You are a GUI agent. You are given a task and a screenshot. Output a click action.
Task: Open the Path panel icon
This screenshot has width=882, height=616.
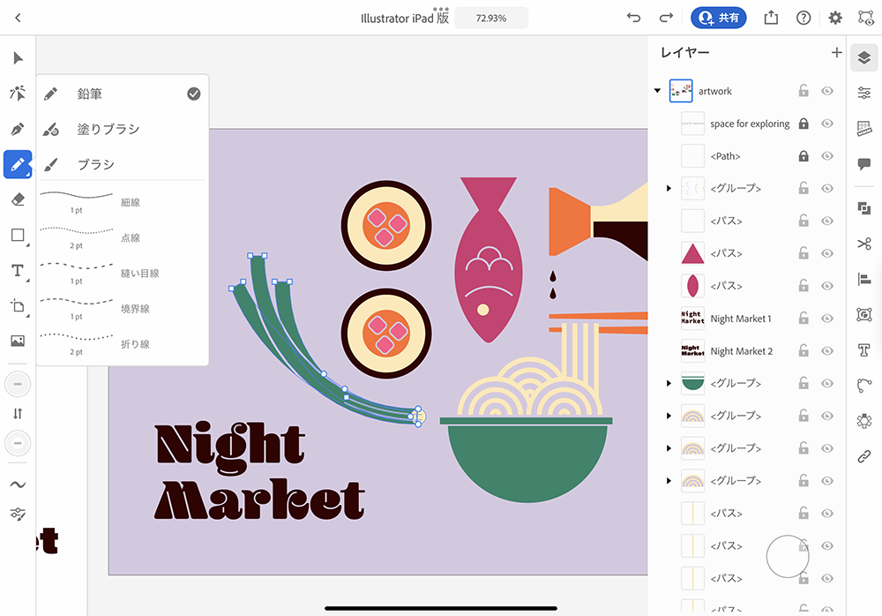click(x=864, y=386)
